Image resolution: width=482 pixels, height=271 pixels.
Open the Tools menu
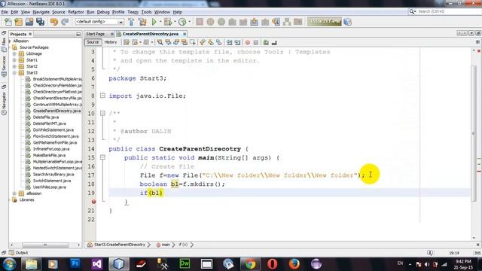click(146, 12)
